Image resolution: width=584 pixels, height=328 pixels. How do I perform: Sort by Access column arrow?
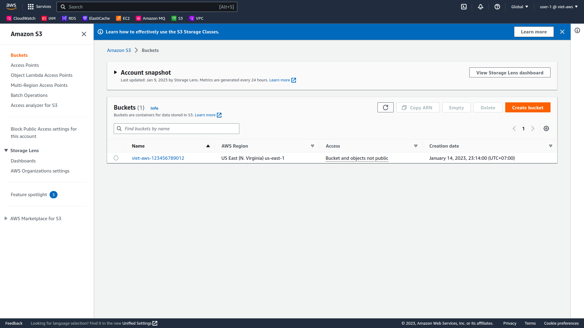click(416, 146)
